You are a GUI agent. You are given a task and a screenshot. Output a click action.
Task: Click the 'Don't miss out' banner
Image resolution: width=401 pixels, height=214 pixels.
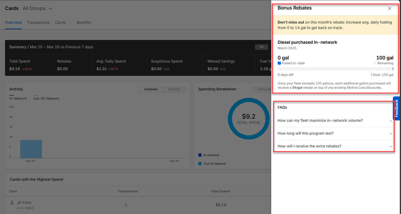point(335,25)
